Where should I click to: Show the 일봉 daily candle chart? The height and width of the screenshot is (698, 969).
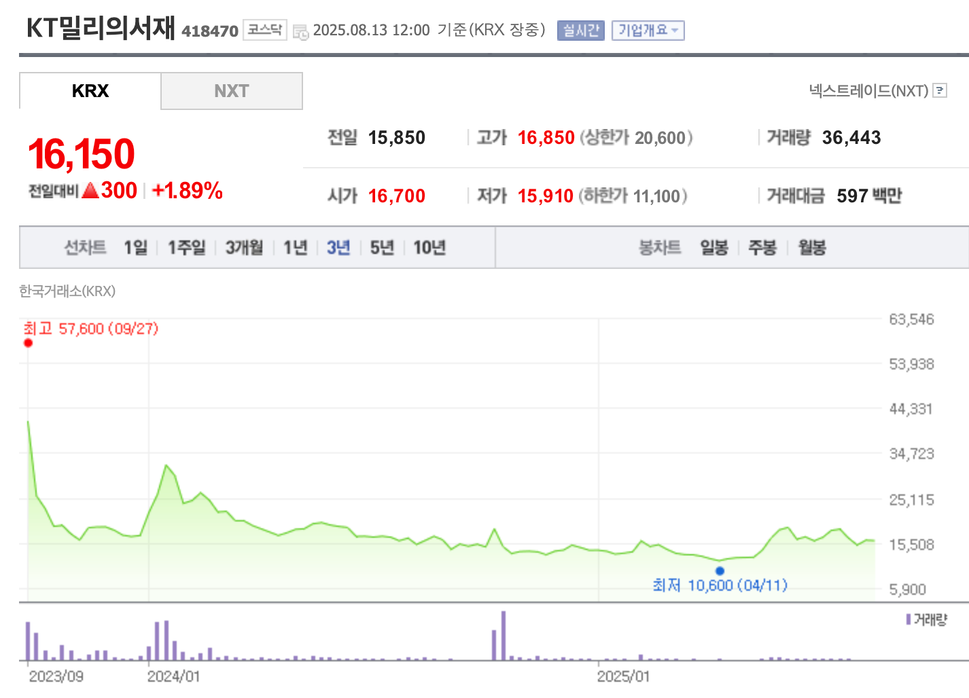pyautogui.click(x=714, y=248)
